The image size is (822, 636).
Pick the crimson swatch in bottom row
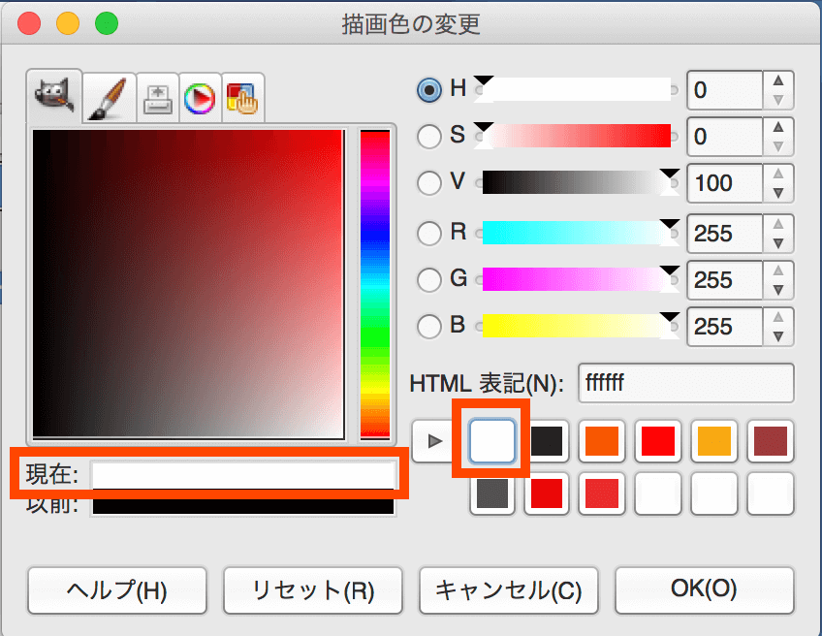pyautogui.click(x=602, y=493)
